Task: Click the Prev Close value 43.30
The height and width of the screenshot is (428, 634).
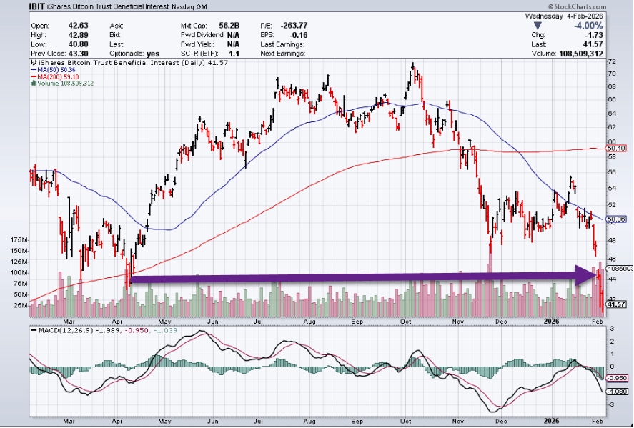Action: pyautogui.click(x=78, y=54)
